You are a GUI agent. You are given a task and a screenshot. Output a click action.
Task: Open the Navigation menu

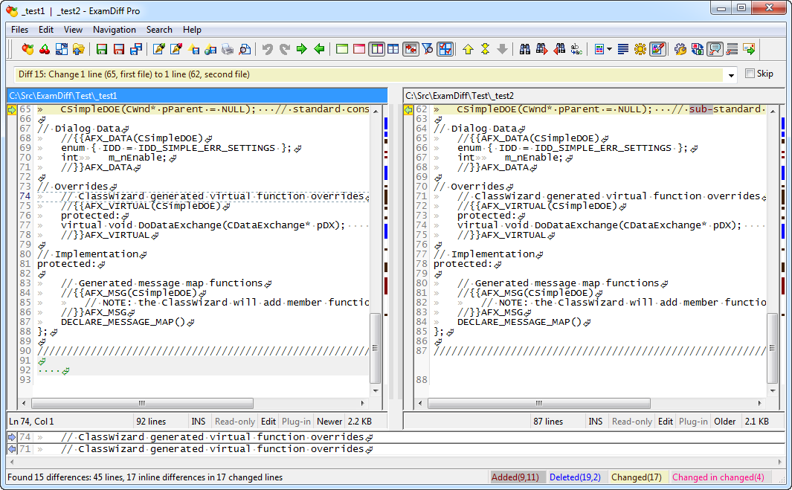(115, 30)
